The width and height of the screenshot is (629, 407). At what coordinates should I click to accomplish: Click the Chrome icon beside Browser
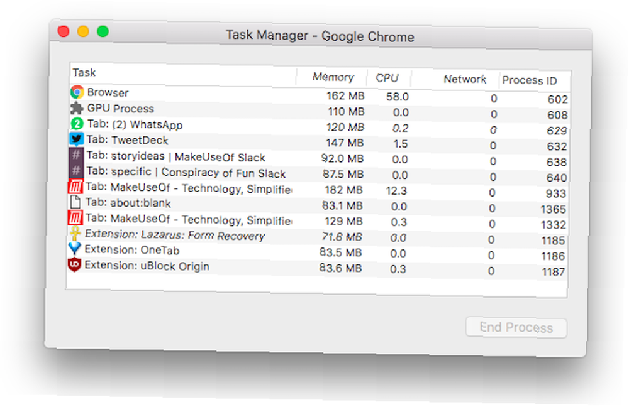coord(77,92)
